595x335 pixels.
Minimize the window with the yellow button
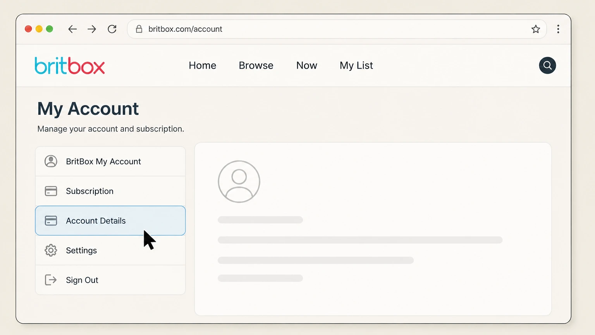coord(39,29)
